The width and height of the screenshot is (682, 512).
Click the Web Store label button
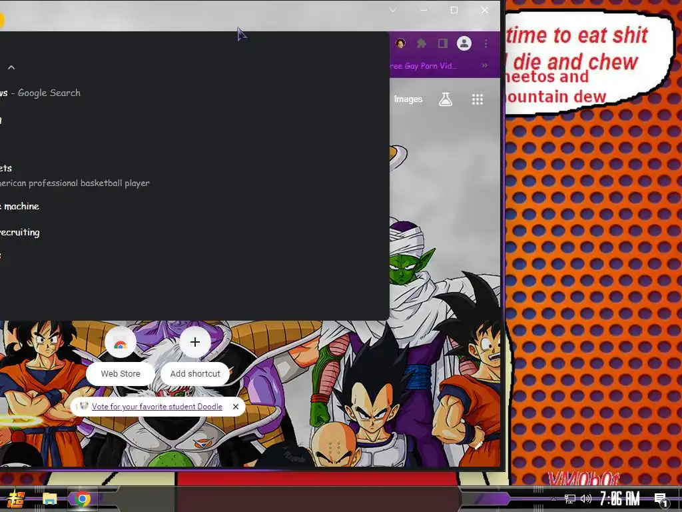coord(121,373)
